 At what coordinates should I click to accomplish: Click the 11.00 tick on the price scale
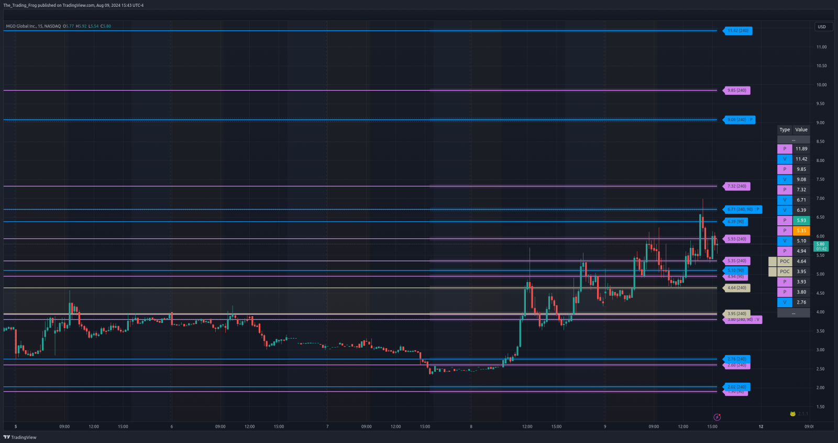[821, 47]
